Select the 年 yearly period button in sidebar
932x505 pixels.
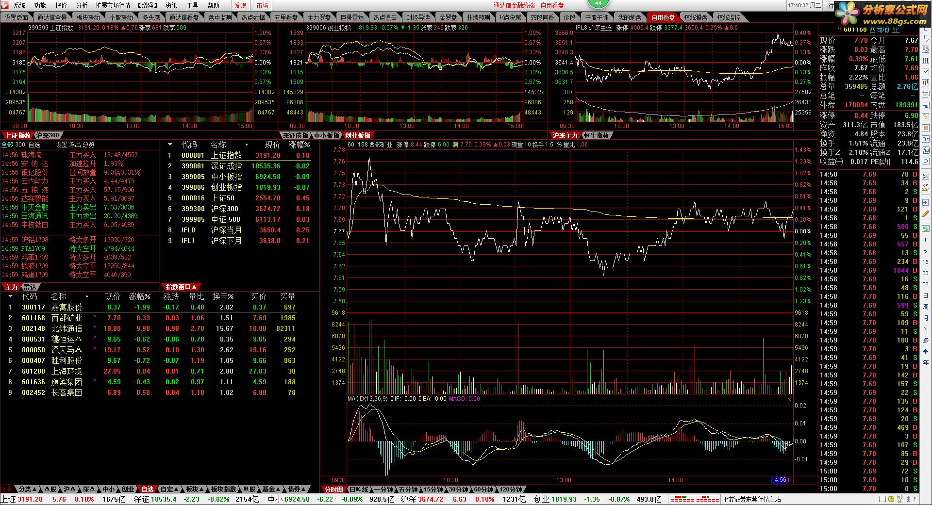click(925, 362)
